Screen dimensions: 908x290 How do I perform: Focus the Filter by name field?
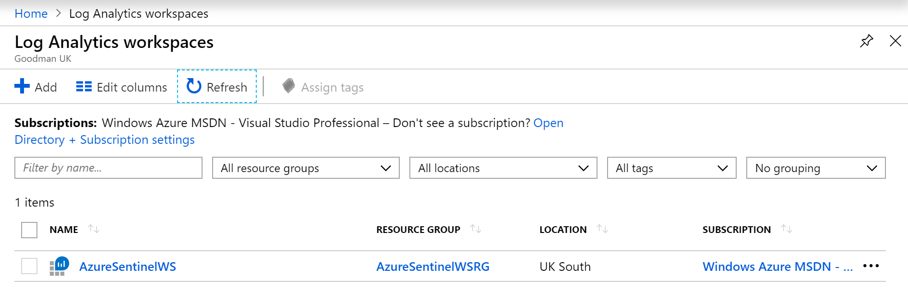[x=108, y=168]
